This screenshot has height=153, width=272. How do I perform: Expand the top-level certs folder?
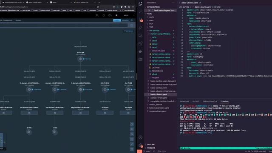tap(151, 17)
